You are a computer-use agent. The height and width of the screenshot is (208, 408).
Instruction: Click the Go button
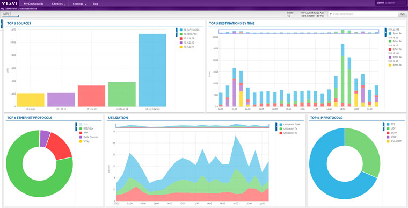(x=402, y=14)
